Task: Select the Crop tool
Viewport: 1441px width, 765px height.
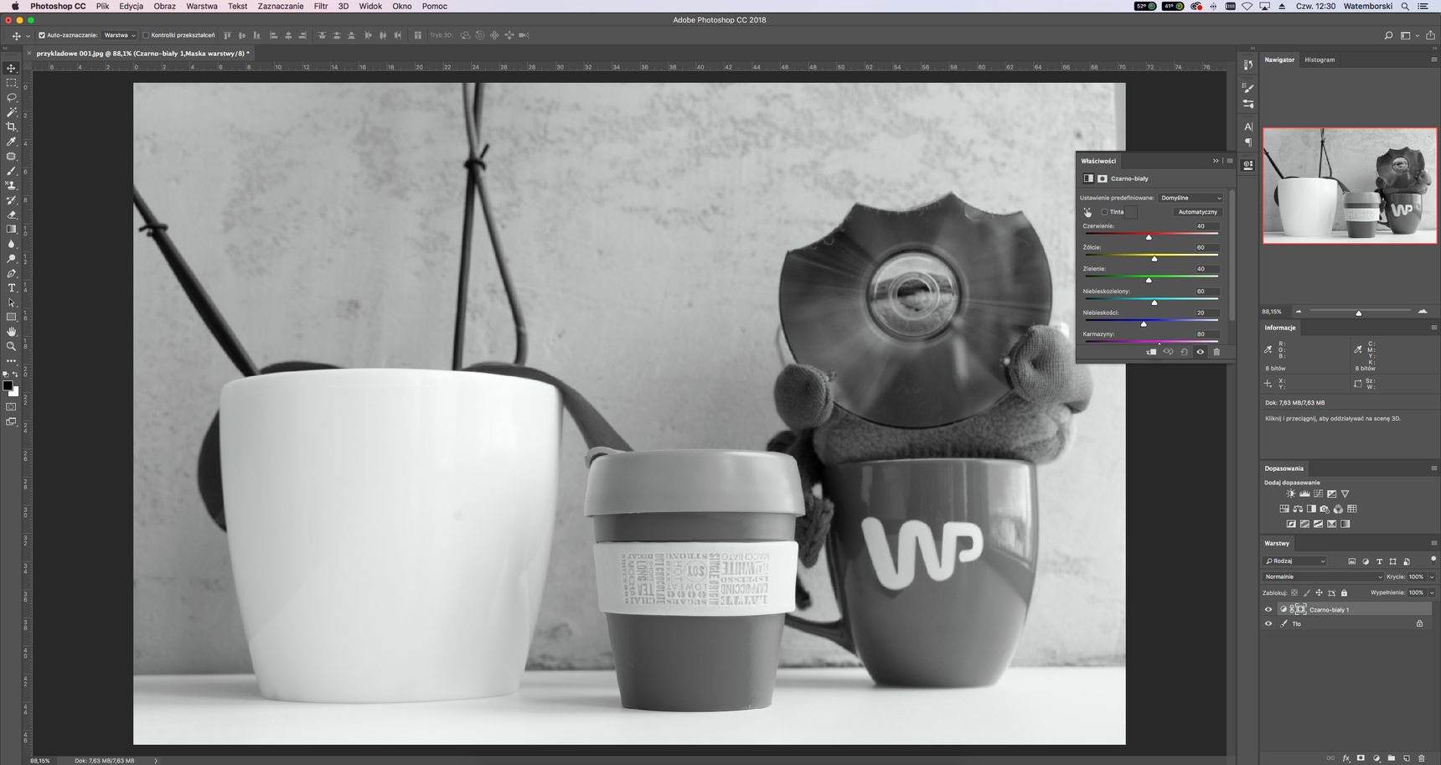Action: [11, 127]
